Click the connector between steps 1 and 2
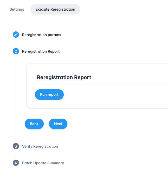 pos(16,43)
